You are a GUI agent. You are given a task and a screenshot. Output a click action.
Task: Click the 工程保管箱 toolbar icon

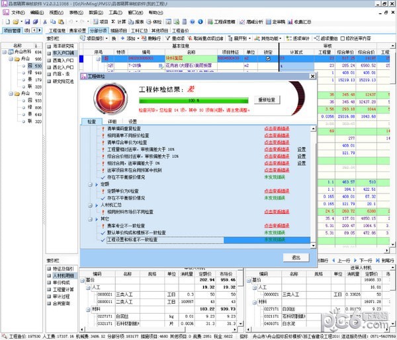tap(222, 21)
